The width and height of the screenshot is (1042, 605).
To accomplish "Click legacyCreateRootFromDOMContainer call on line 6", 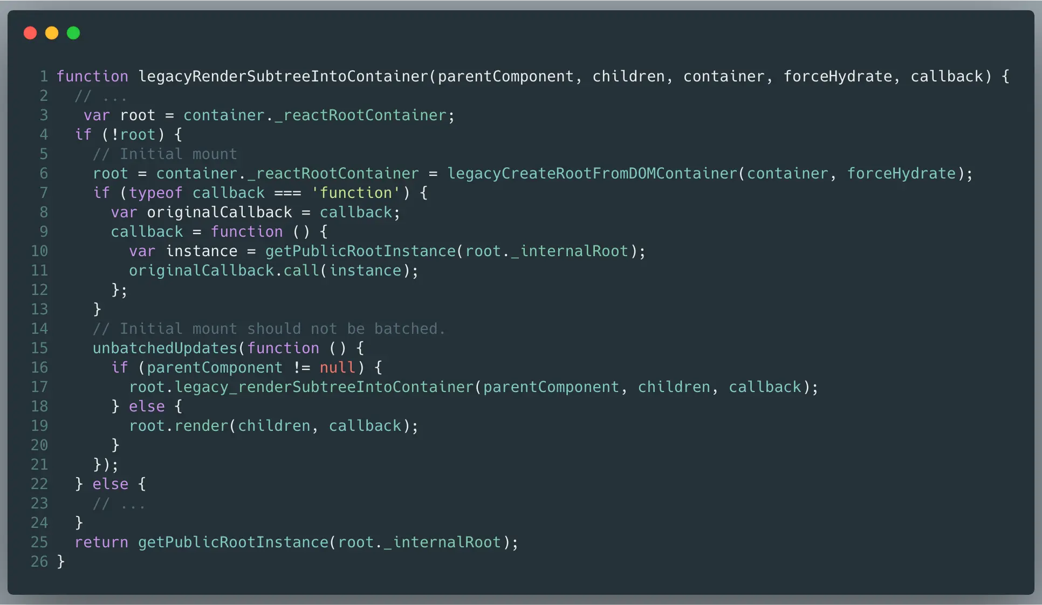I will 592,174.
